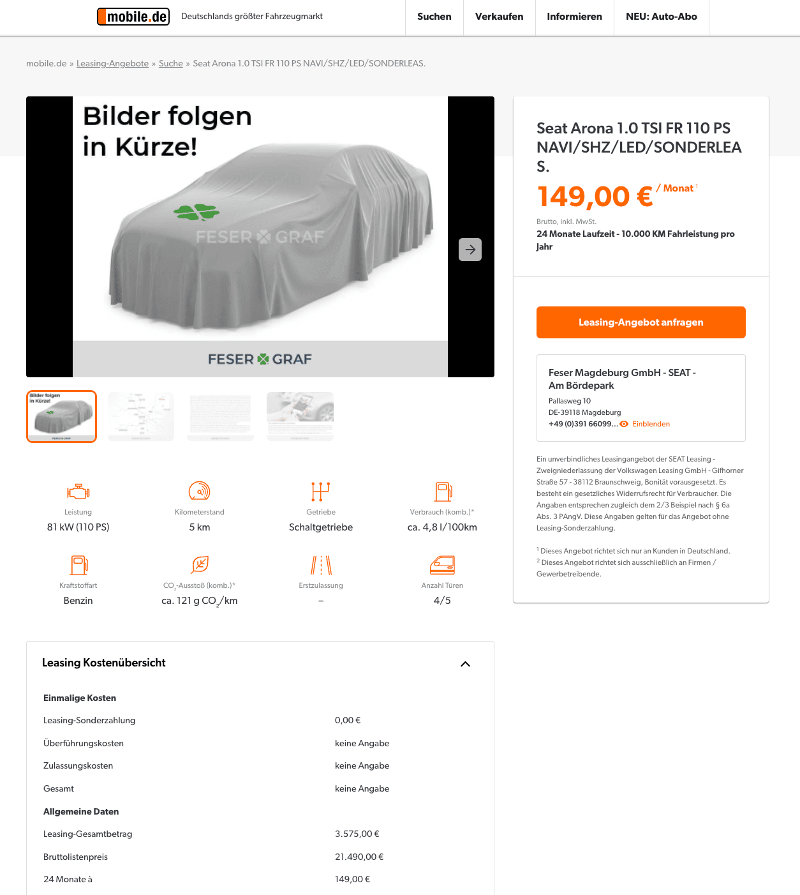Collapse the Leasing Kostenübersicht section
Viewport: 800px width, 895px height.
(466, 664)
